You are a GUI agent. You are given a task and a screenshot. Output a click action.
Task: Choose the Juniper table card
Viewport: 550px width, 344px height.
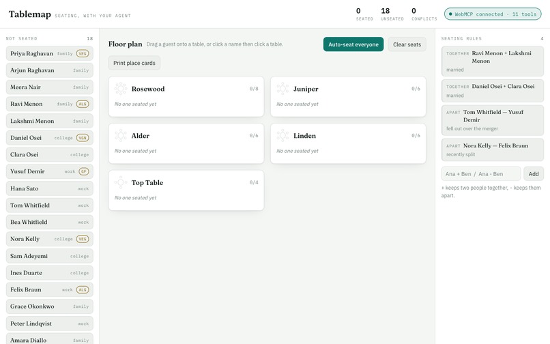(348, 96)
